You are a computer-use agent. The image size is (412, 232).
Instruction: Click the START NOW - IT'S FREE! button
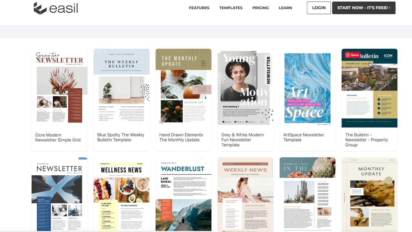click(x=363, y=8)
